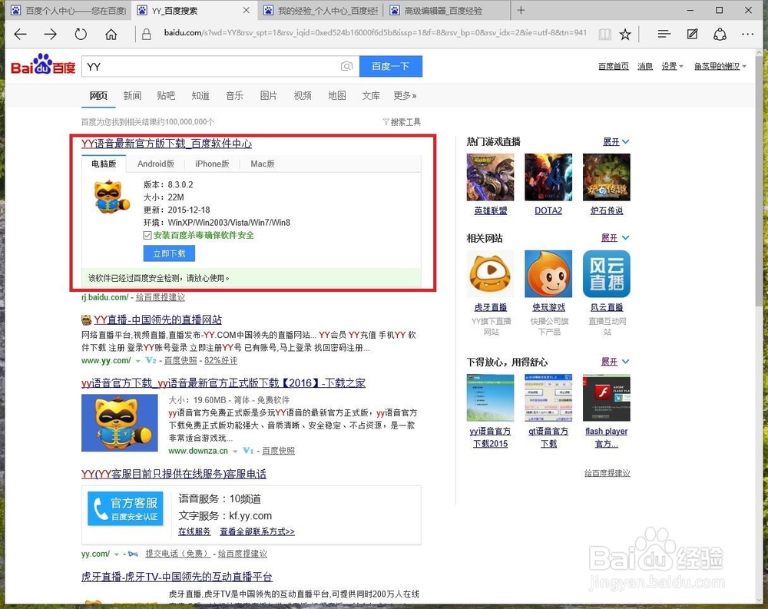Select the iPhone版 tab
This screenshot has width=768, height=609.
pyautogui.click(x=212, y=164)
